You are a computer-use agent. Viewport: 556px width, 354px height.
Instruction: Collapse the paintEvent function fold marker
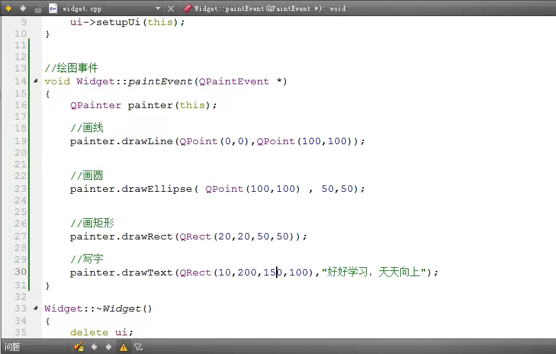tap(35, 81)
